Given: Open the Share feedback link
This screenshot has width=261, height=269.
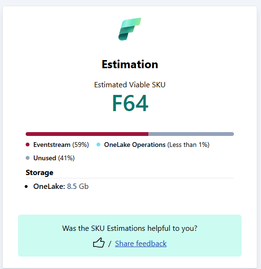Looking at the screenshot, I should click(x=141, y=243).
